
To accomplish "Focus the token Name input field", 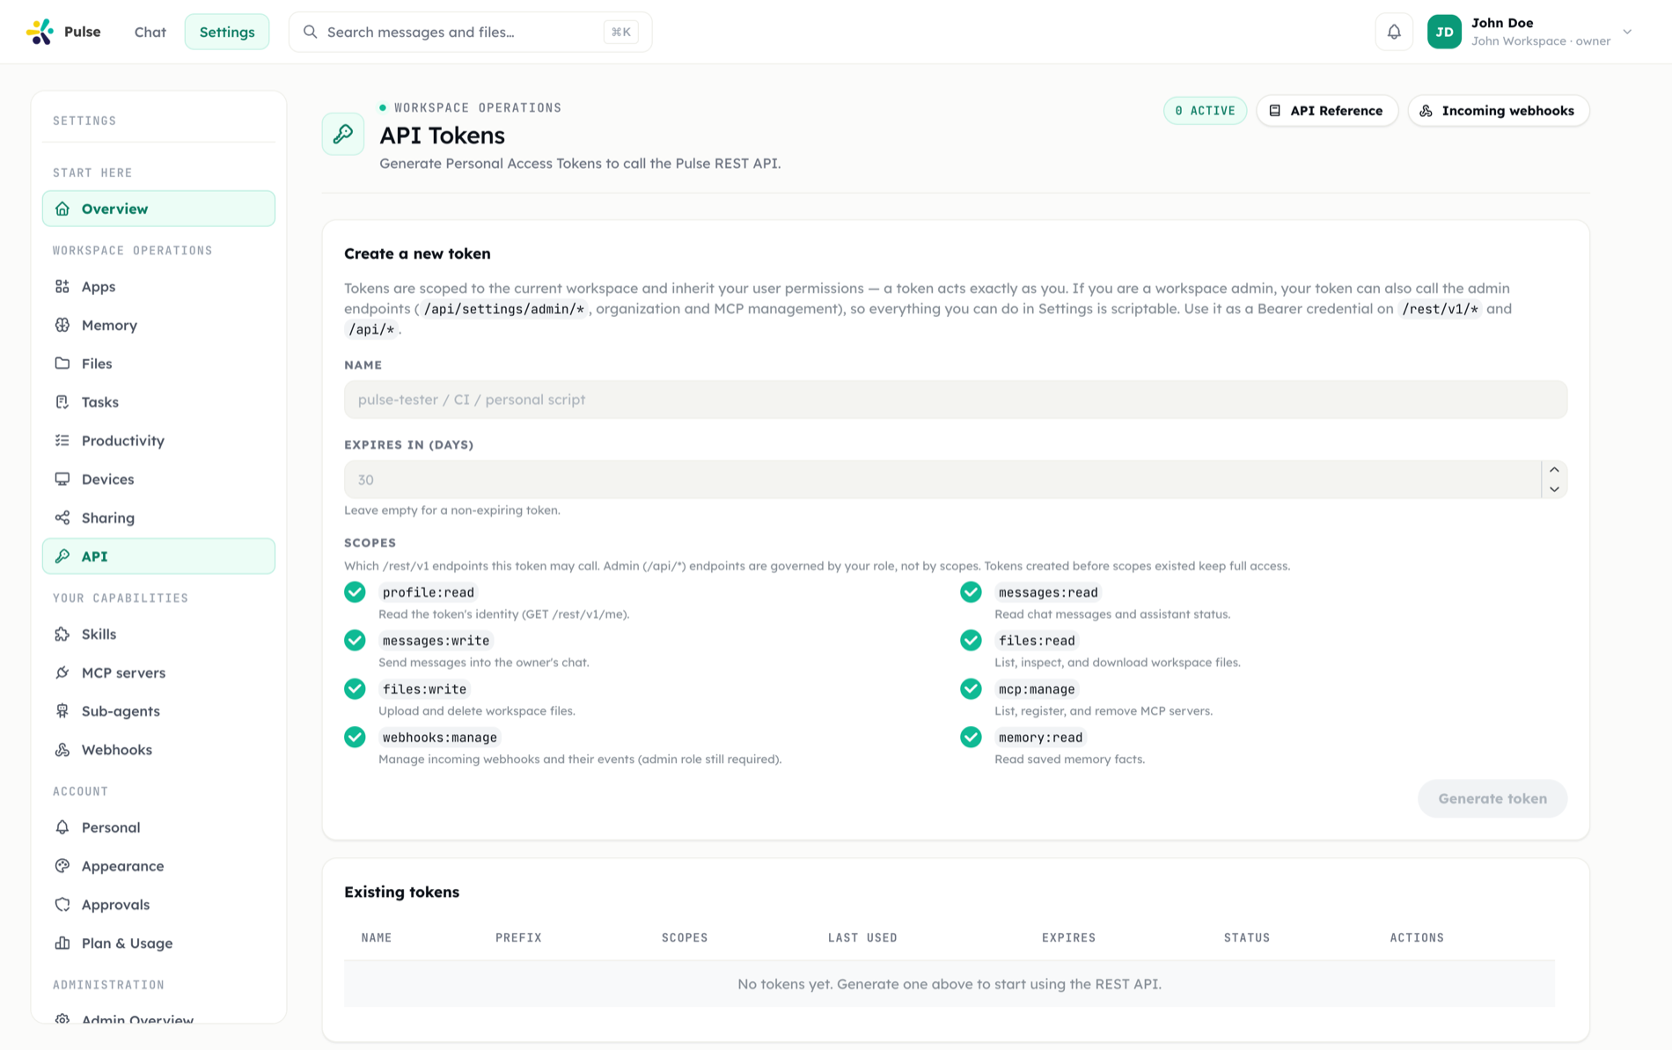I will (x=956, y=400).
